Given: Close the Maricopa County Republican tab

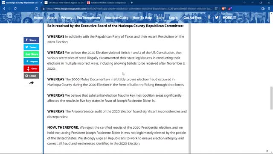Looking at the screenshot, I should click(x=41, y=3).
